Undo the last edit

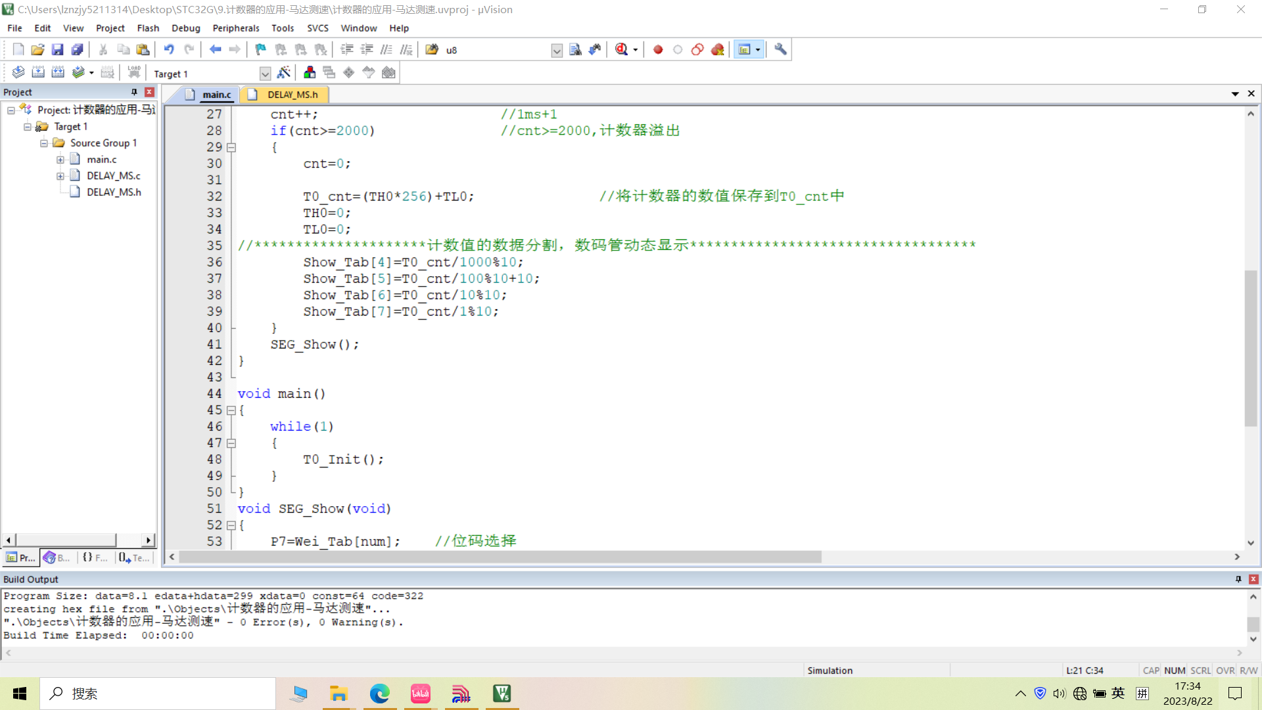coord(169,49)
